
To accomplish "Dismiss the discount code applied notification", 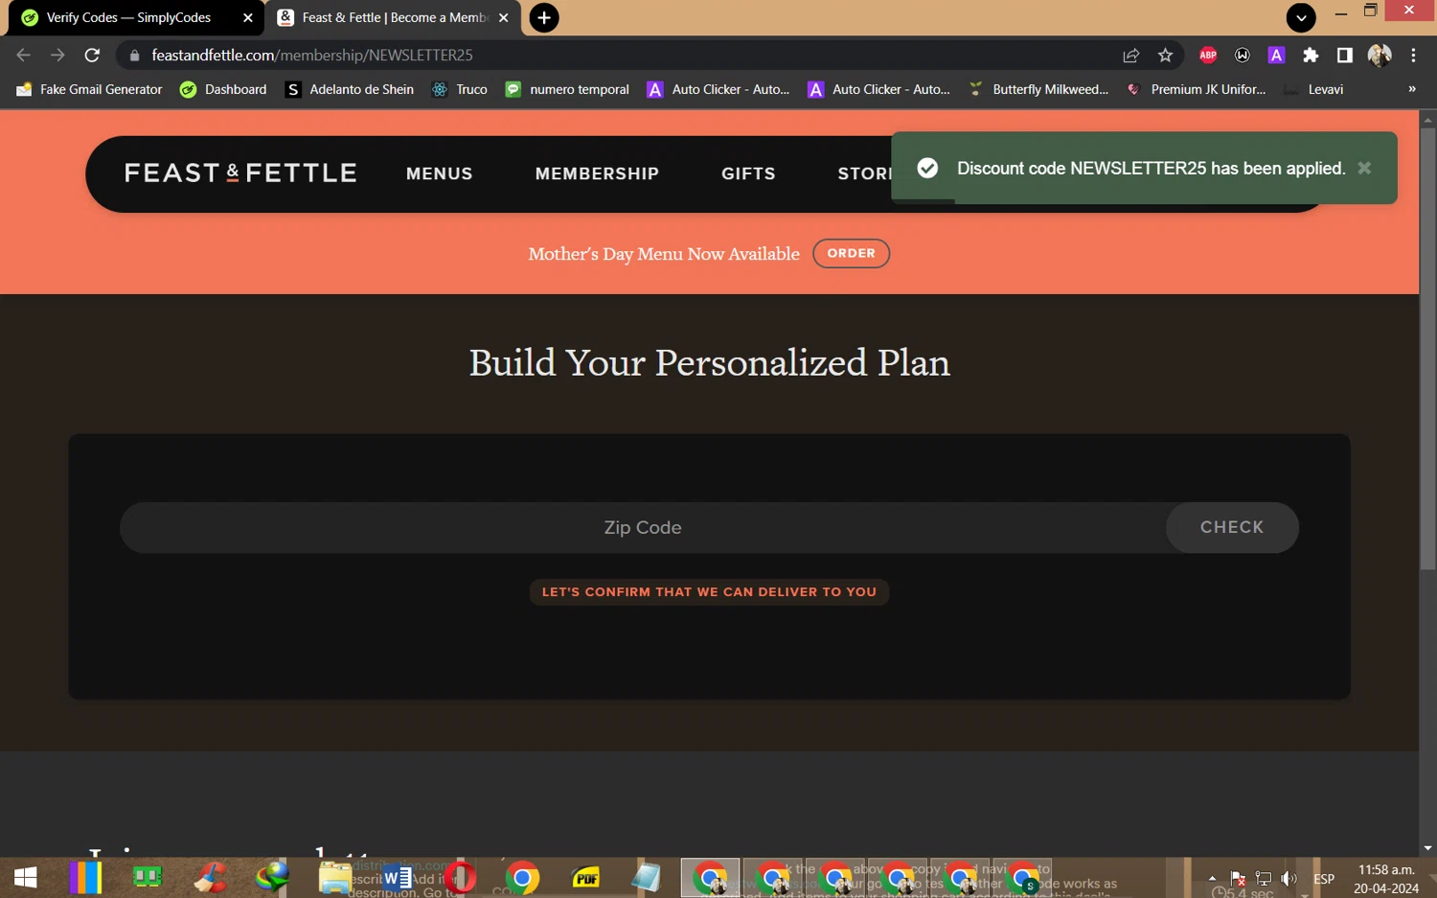I will [x=1364, y=168].
